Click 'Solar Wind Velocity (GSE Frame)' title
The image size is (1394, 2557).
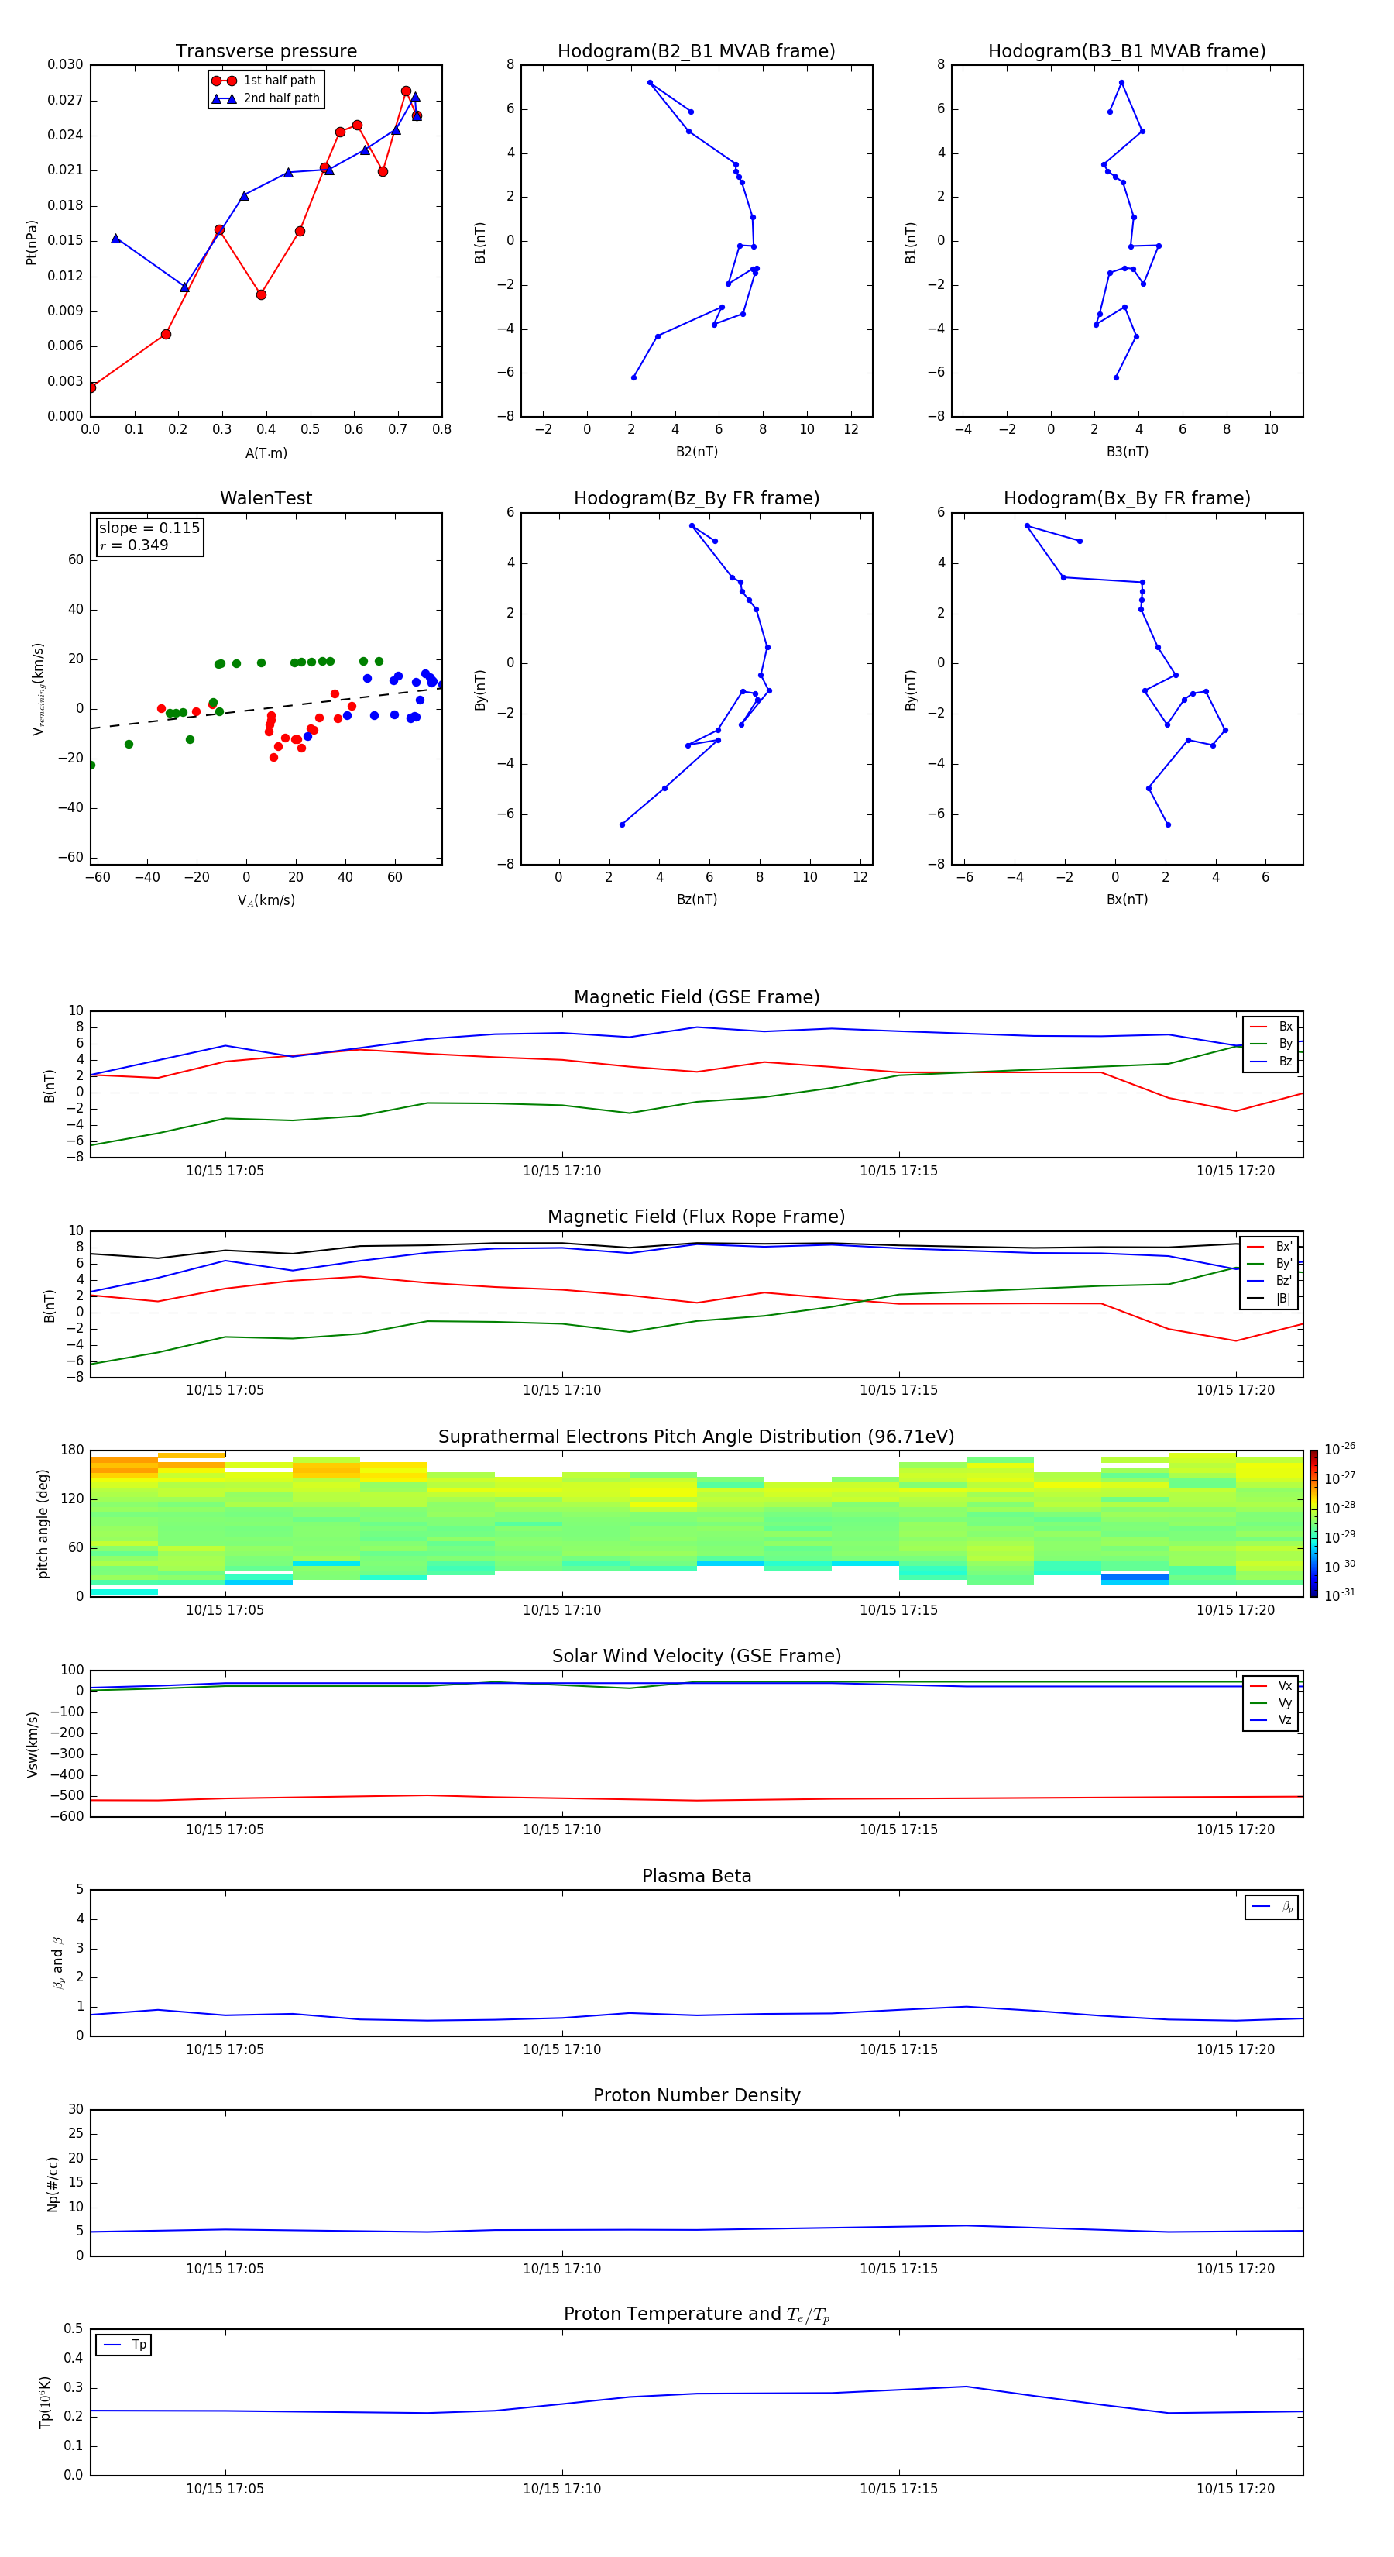coord(696,1657)
